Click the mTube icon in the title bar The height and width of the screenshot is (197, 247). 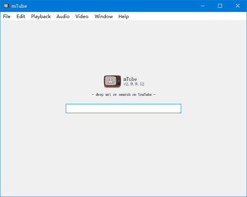click(x=6, y=6)
